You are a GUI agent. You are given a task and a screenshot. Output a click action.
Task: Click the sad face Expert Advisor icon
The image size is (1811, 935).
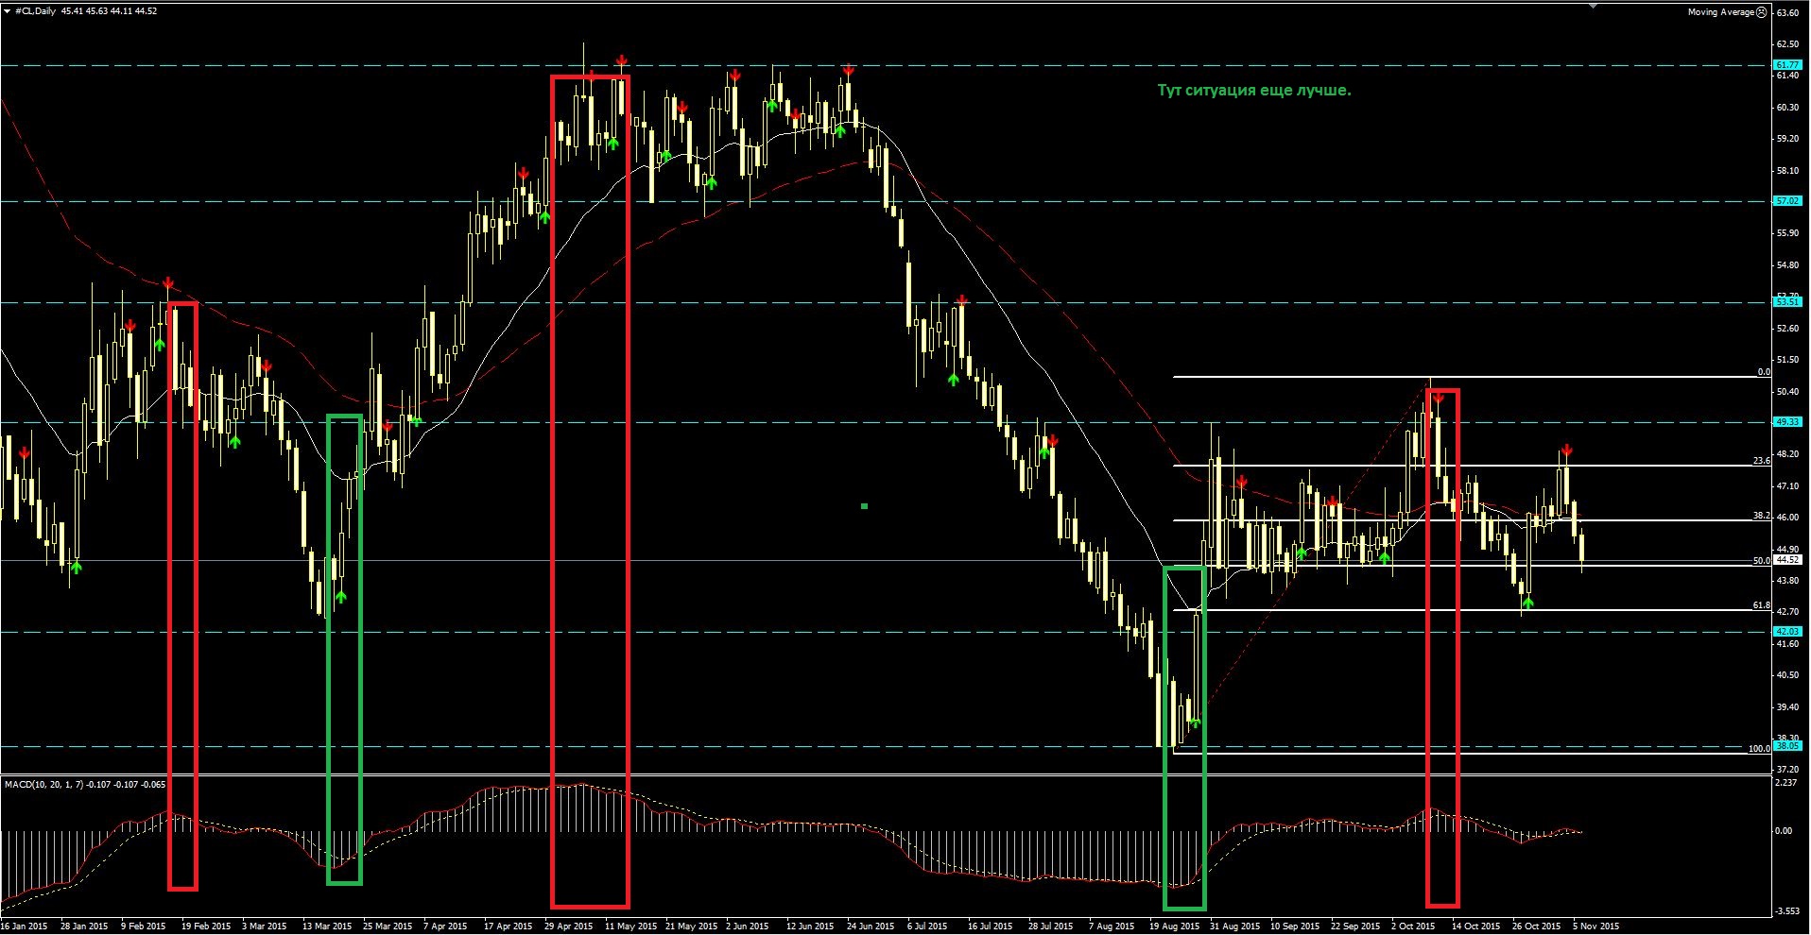pos(1762,12)
